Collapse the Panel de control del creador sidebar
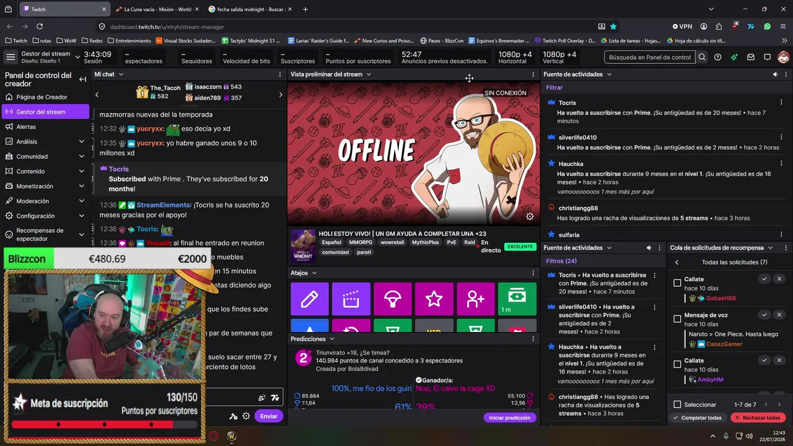Image resolution: width=793 pixels, height=446 pixels. click(x=82, y=79)
